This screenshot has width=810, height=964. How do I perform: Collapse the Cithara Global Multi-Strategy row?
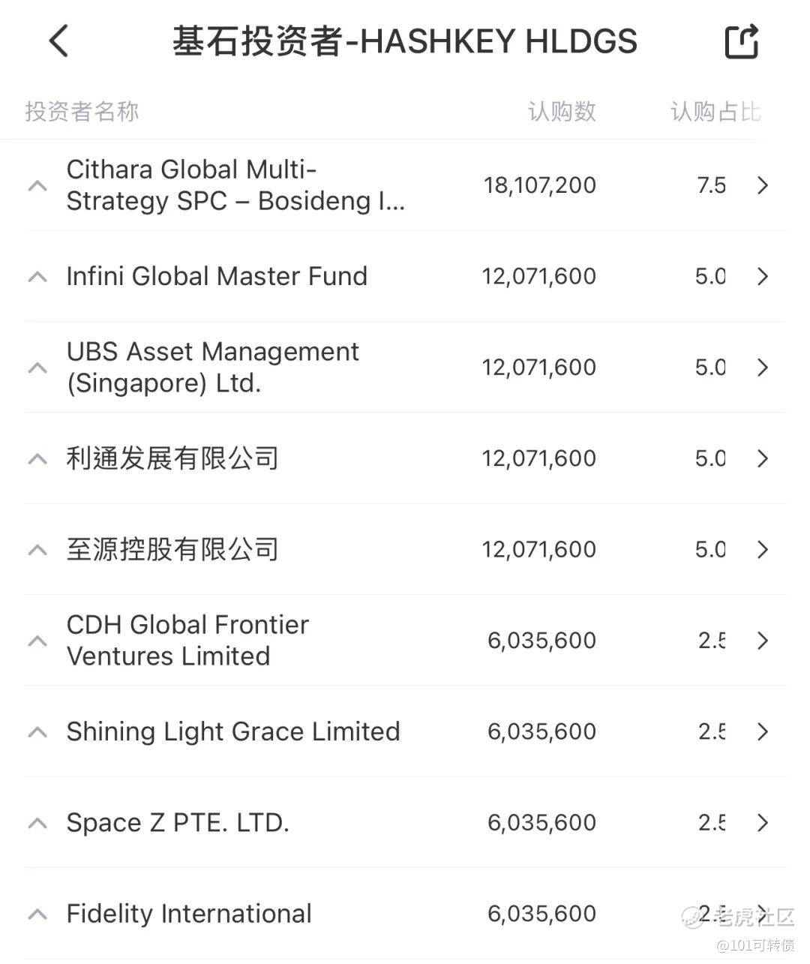(37, 185)
